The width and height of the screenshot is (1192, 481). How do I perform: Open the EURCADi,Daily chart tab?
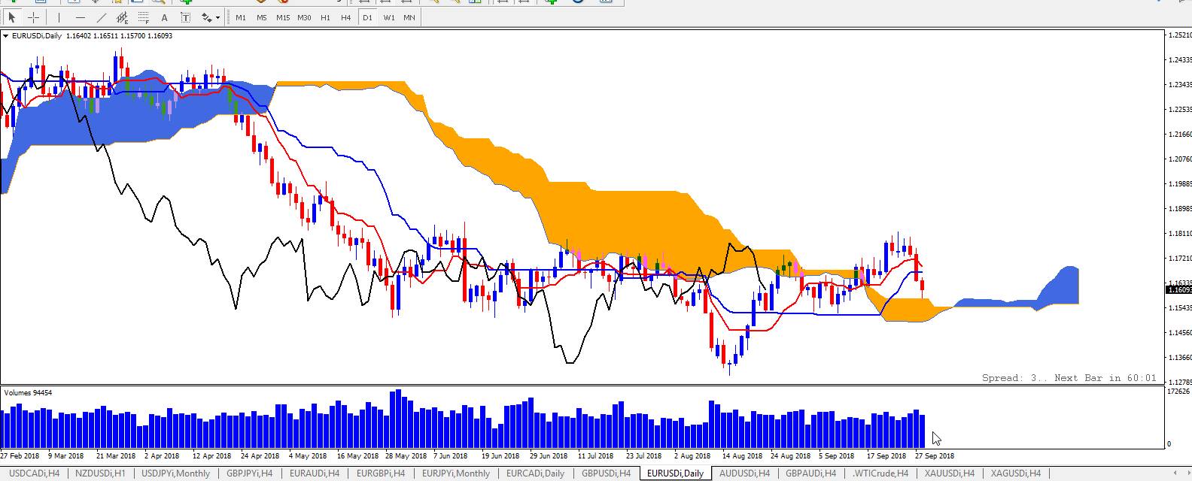point(535,473)
